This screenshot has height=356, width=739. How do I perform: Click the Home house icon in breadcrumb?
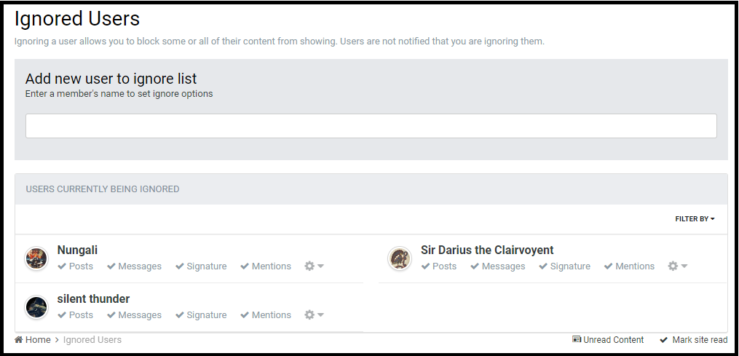pos(19,339)
